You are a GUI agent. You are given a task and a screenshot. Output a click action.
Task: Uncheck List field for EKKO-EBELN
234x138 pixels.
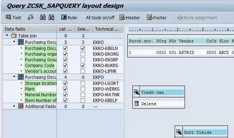pos(65,48)
